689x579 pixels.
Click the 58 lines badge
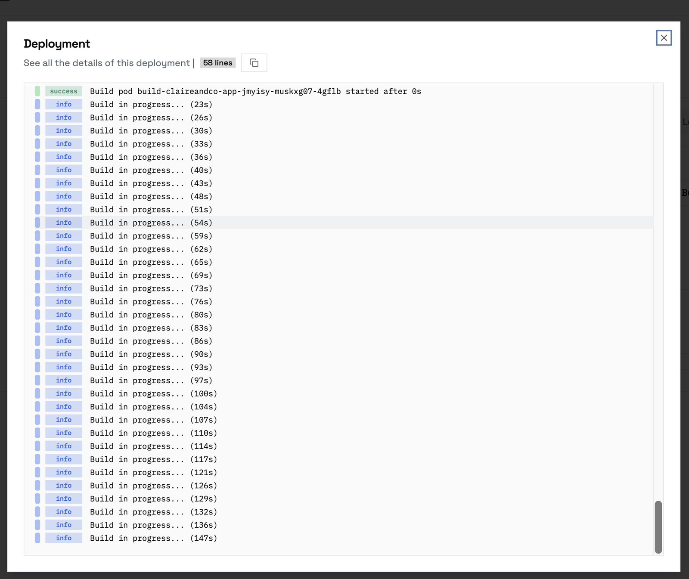217,63
